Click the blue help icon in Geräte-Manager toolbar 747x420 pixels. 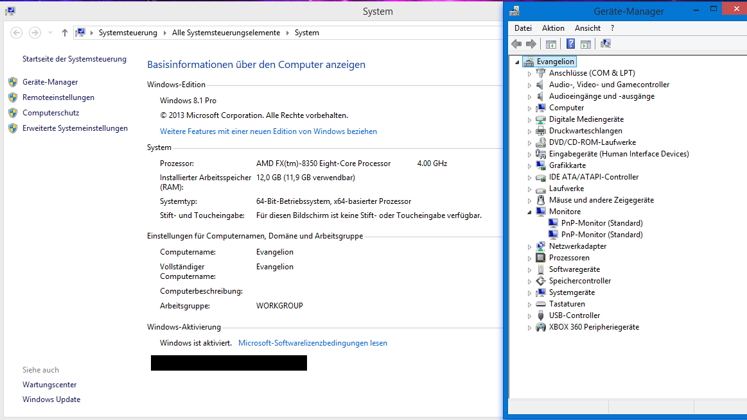[570, 44]
